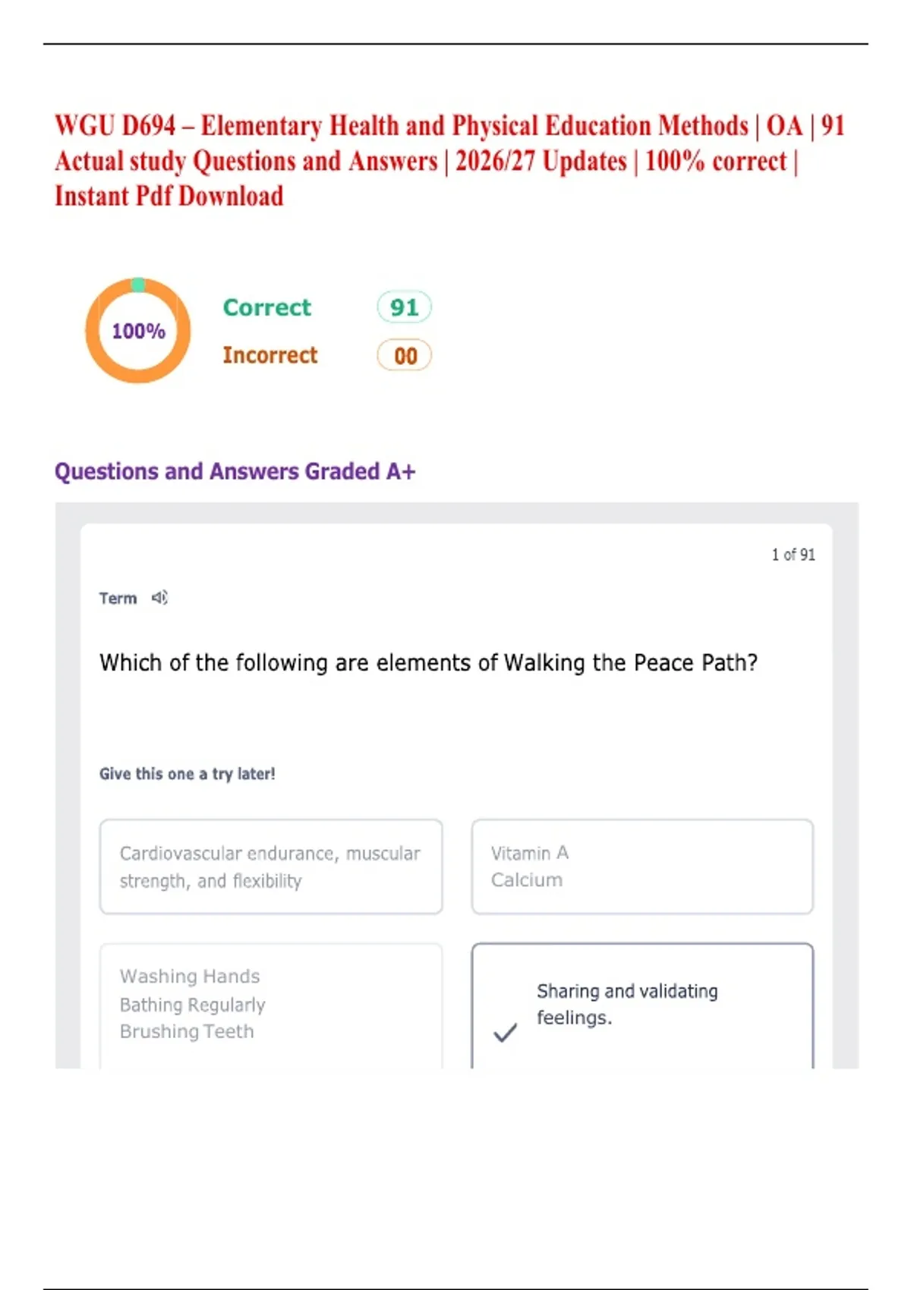Click the checkmark icon in the correct answer

[505, 1033]
